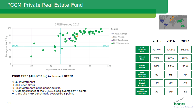Select the PREF Benchmark legend entry

pos(120,40)
